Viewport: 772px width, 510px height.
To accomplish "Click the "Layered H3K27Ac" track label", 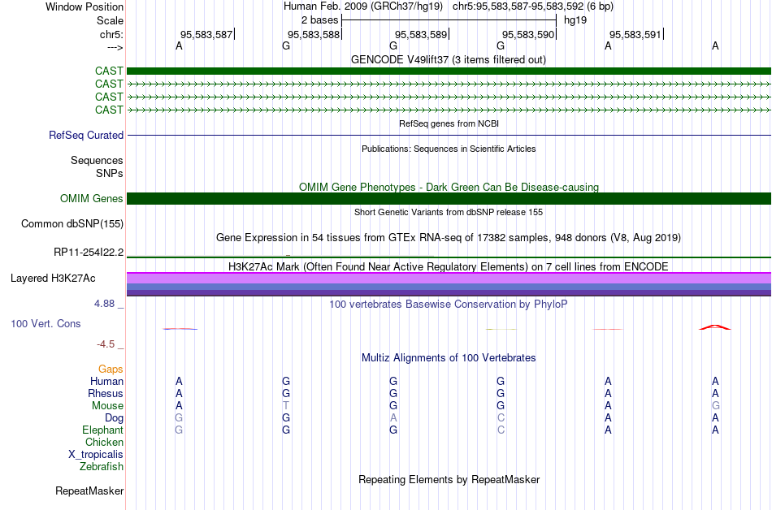I will pyautogui.click(x=53, y=279).
